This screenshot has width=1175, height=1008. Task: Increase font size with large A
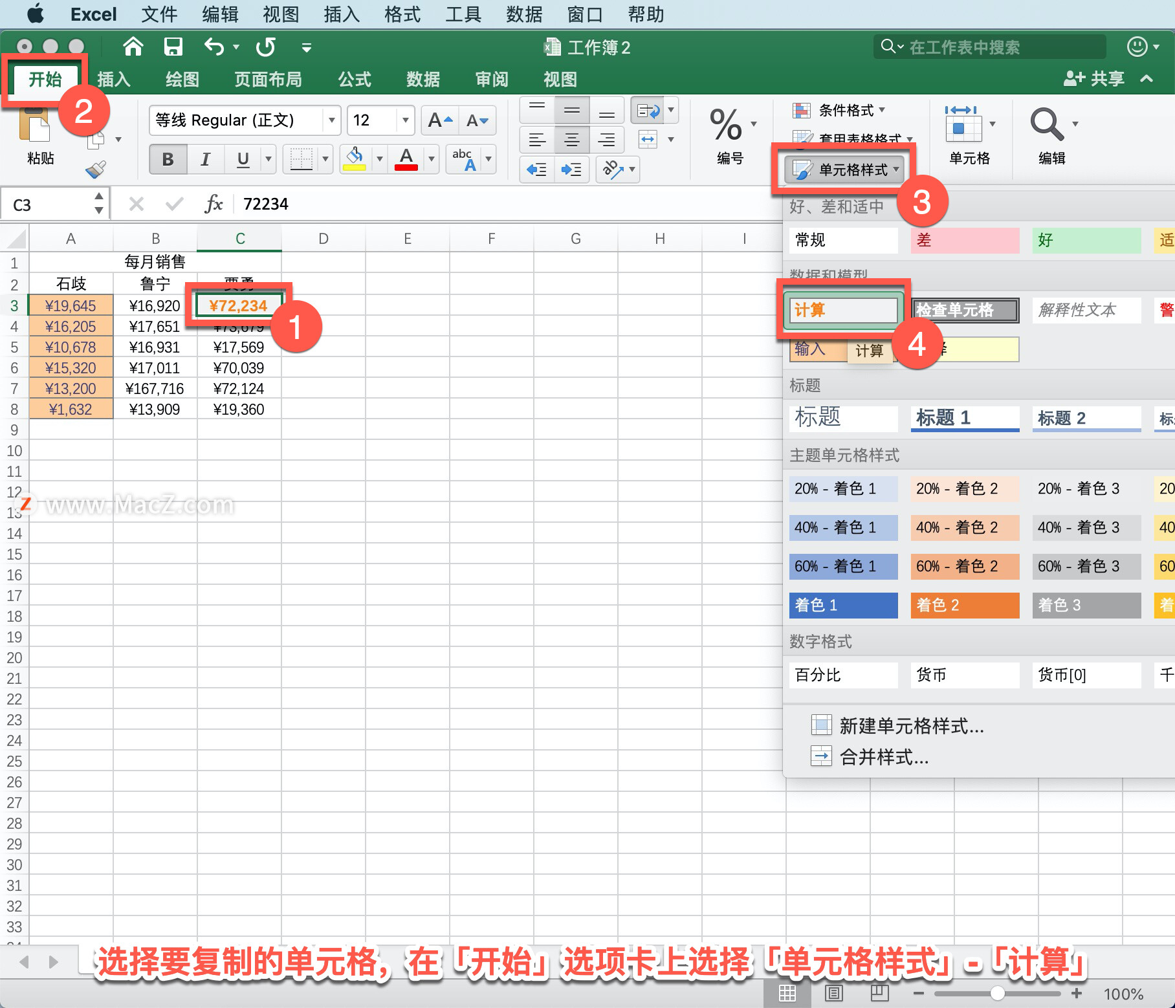click(x=440, y=120)
